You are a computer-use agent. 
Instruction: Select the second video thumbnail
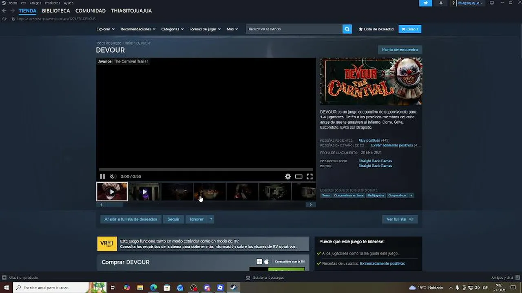pyautogui.click(x=144, y=192)
